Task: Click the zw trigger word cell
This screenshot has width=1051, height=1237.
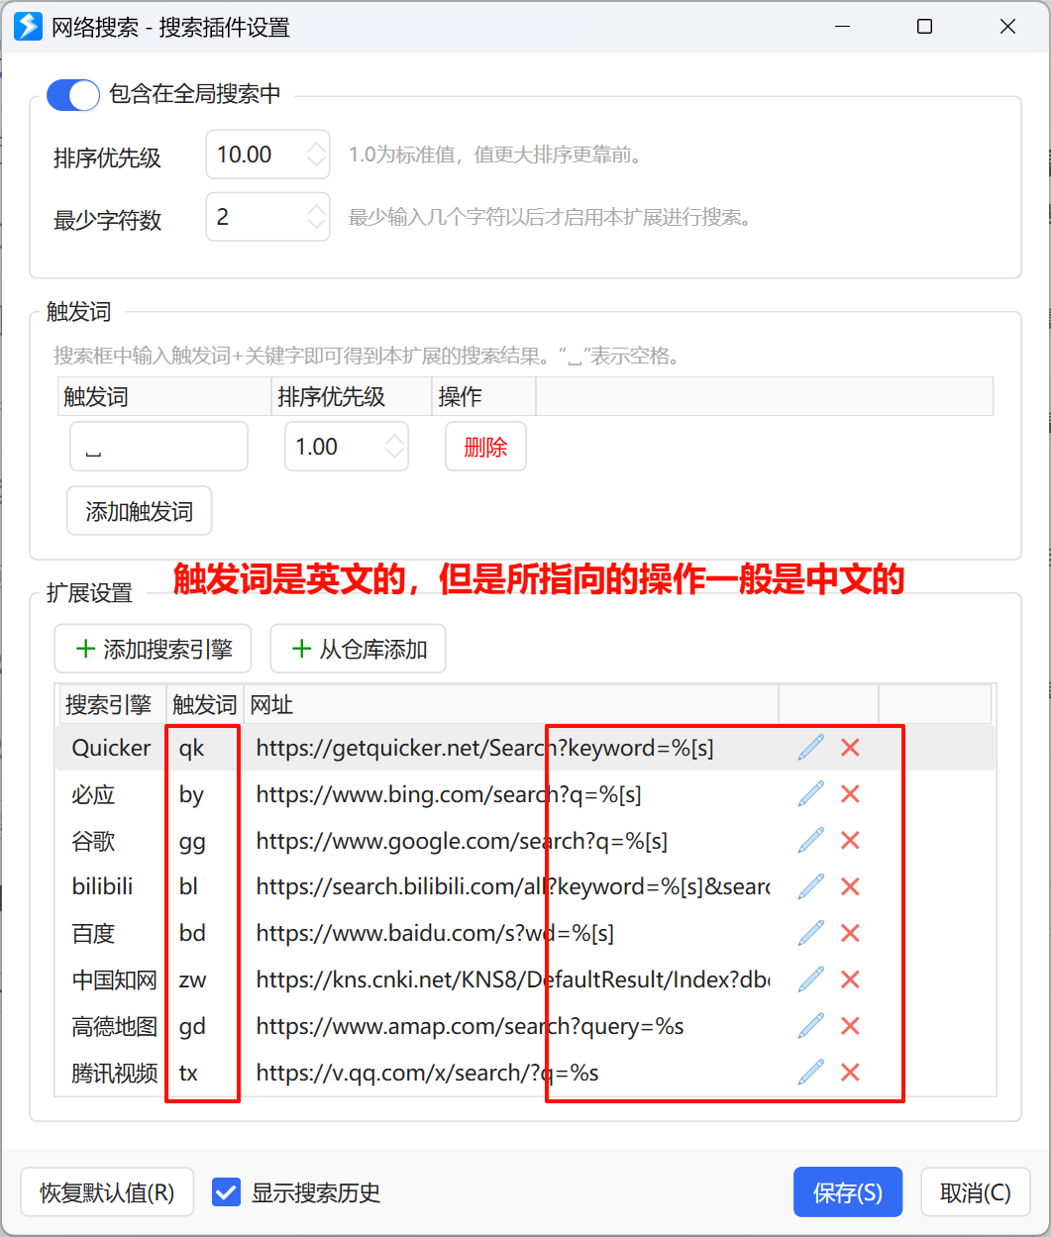Action: [192, 979]
